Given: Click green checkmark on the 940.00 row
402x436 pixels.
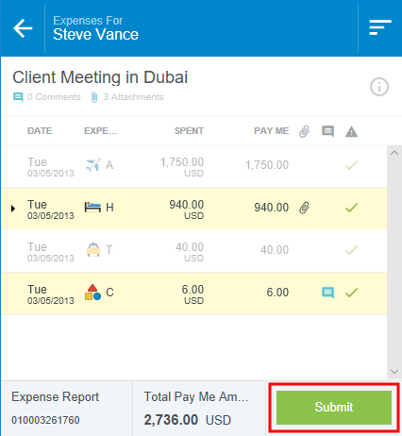Looking at the screenshot, I should [x=351, y=208].
